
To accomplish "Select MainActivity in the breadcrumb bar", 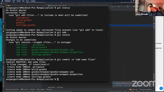I will point(52,87).
